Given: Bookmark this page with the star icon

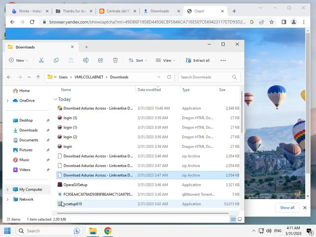Looking at the screenshot, I should coord(272,22).
